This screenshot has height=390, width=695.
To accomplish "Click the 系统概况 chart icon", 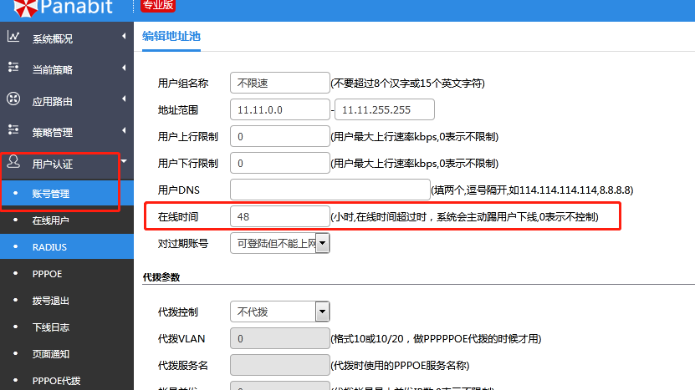I will point(13,37).
